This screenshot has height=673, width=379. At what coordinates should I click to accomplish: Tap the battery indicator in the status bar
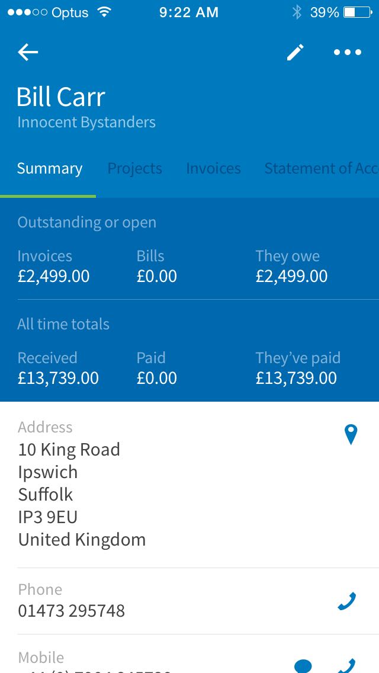(358, 12)
